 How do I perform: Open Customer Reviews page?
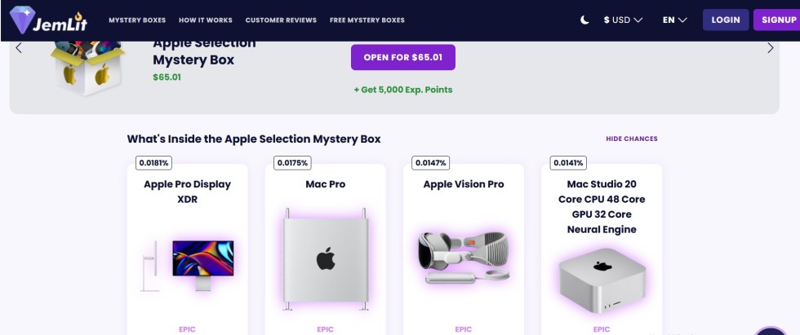pyautogui.click(x=281, y=20)
